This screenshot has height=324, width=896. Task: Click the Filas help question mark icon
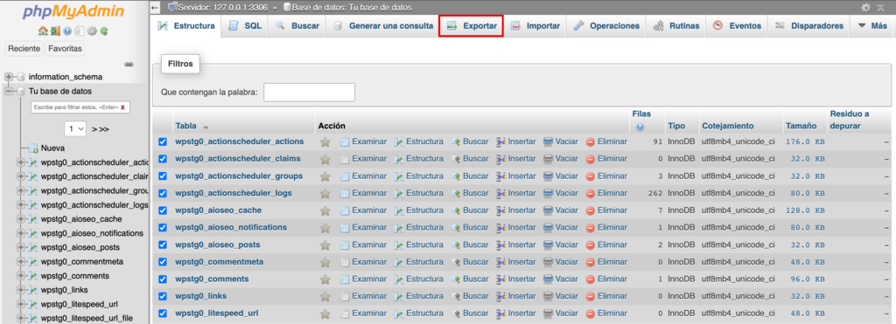tap(640, 126)
